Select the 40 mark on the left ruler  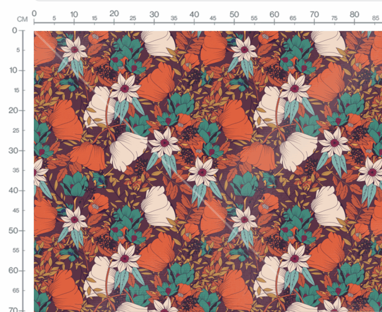[x=13, y=190]
